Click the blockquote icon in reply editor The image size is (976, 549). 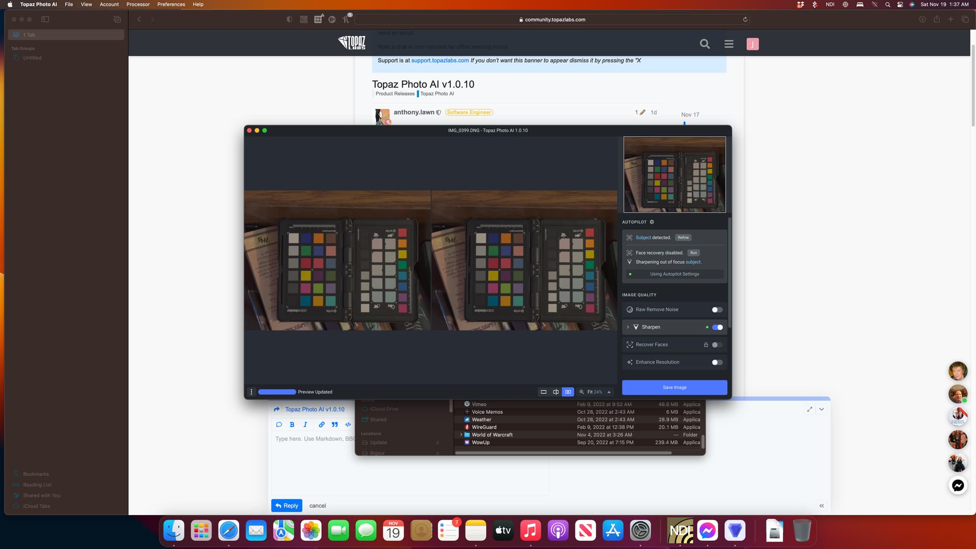coord(334,424)
